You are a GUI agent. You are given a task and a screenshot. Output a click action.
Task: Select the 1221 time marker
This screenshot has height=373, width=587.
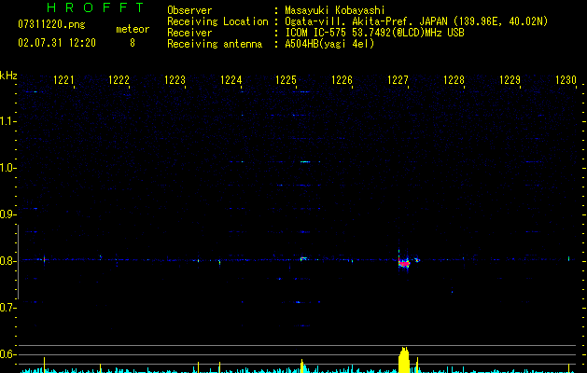[x=64, y=81]
